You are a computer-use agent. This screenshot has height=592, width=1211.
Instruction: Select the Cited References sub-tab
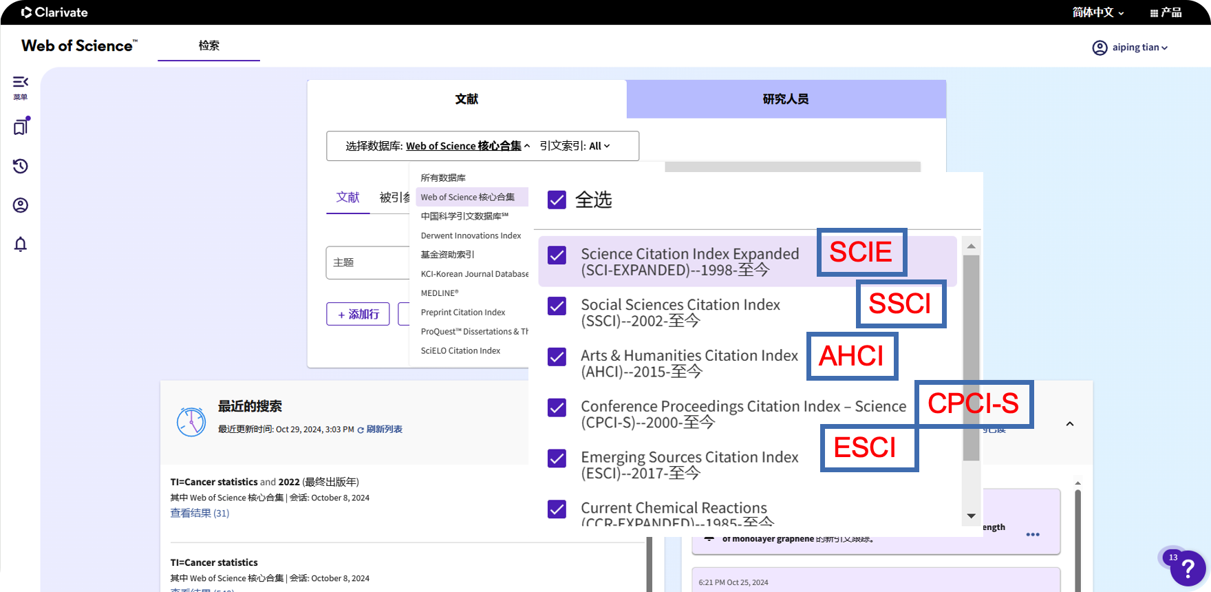(x=394, y=198)
